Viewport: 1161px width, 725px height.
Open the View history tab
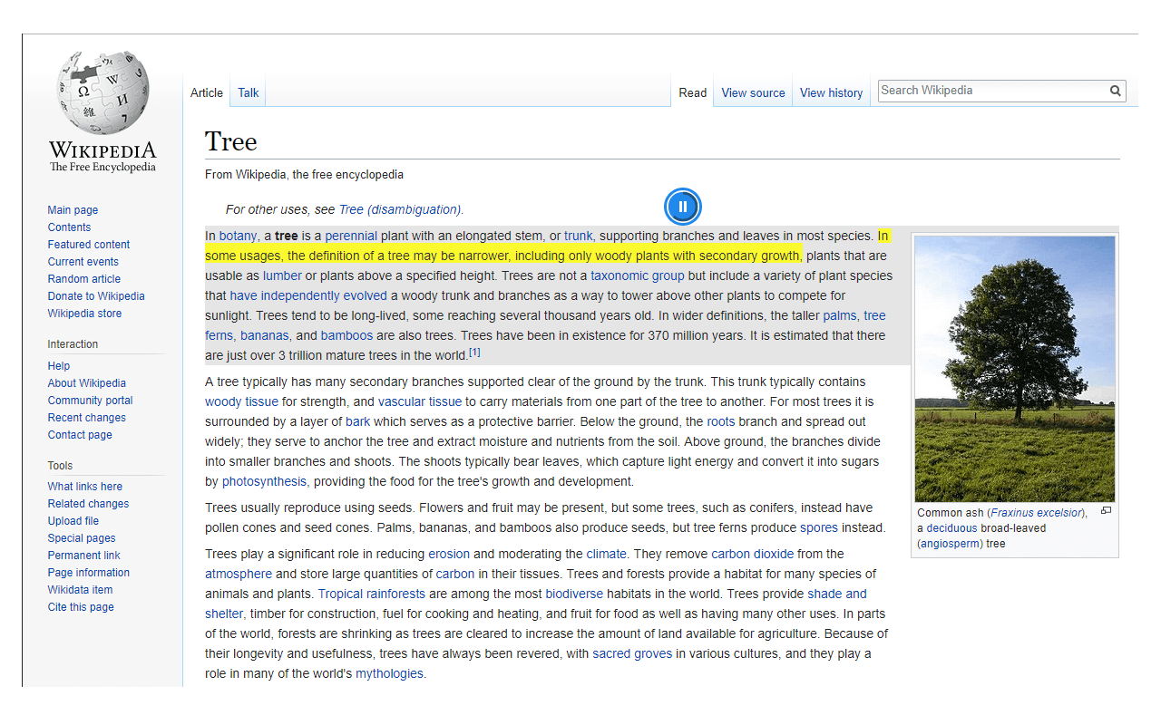tap(831, 92)
